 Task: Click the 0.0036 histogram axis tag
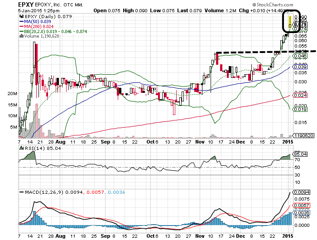click(302, 213)
